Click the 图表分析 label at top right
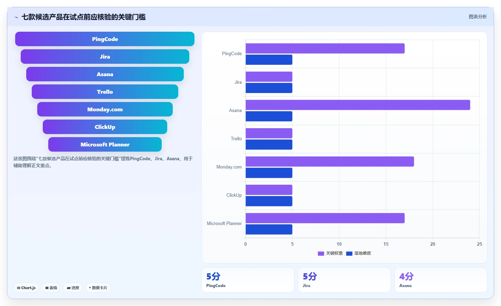Image resolution: width=501 pixels, height=306 pixels. 478,17
